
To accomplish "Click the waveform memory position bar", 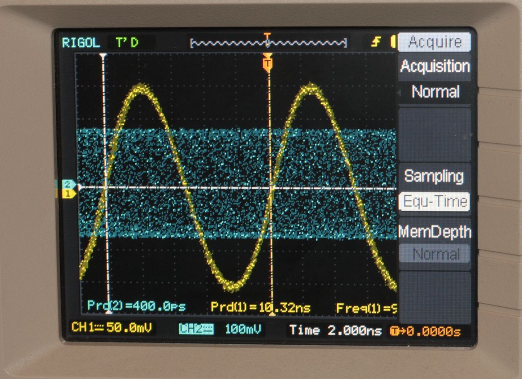I will (268, 43).
